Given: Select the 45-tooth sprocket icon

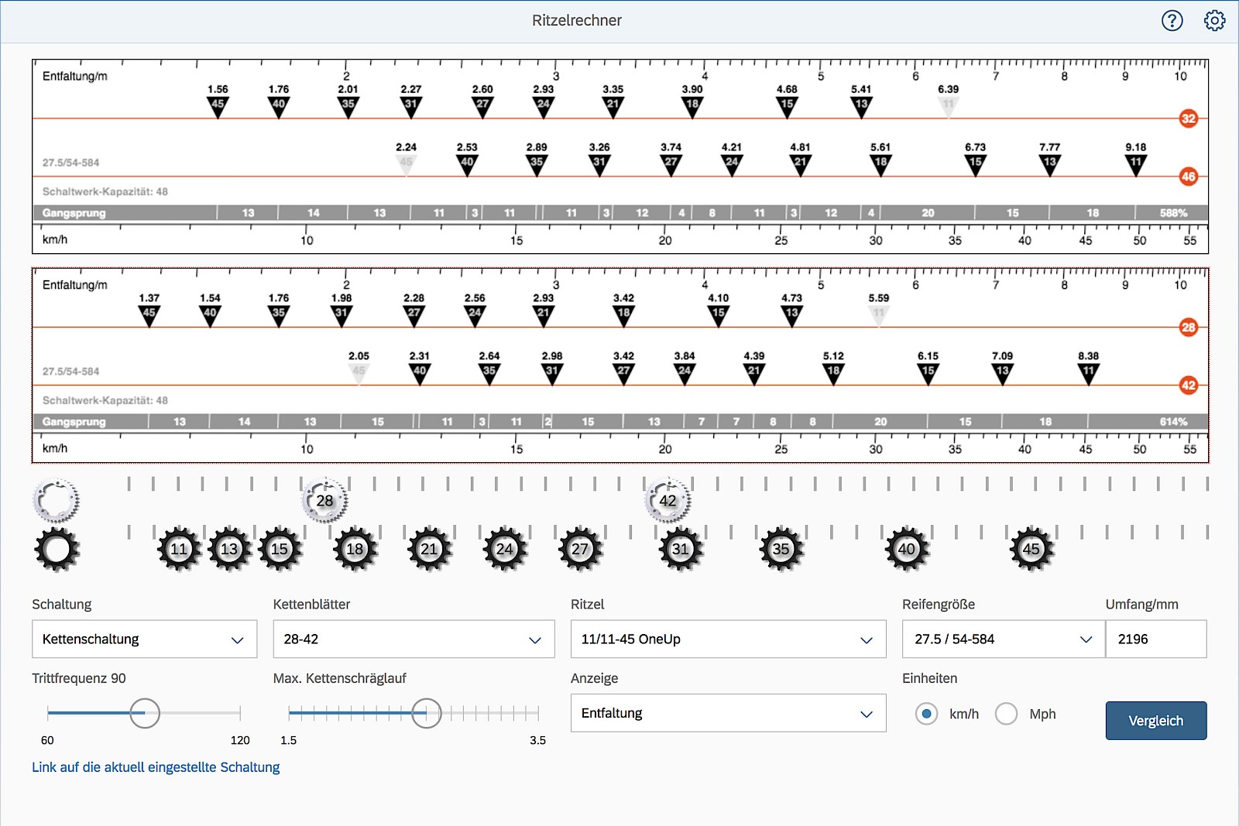Looking at the screenshot, I should 1031,550.
